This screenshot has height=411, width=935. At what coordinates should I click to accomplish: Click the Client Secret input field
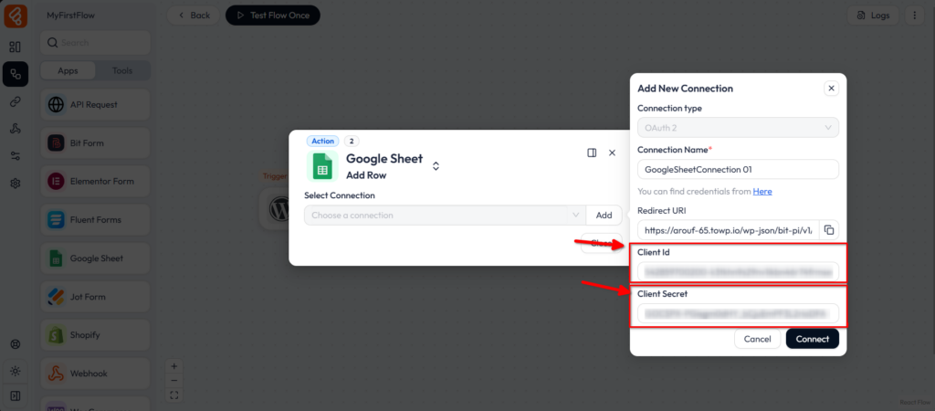[738, 313]
